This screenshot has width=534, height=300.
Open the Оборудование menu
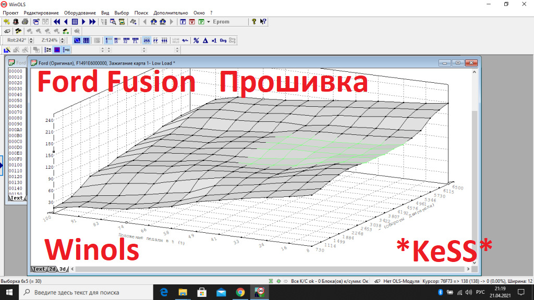80,12
